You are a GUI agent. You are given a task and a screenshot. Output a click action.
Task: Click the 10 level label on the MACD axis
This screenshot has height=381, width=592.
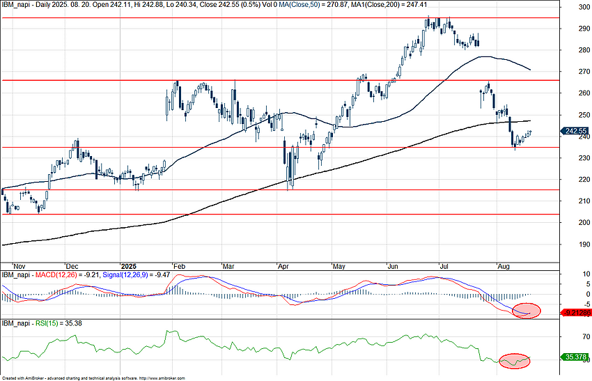[x=586, y=274]
